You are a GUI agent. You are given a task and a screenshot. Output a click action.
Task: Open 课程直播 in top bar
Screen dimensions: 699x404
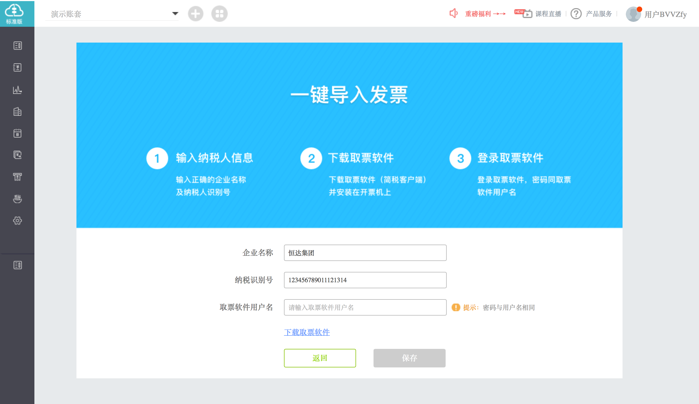click(x=548, y=14)
